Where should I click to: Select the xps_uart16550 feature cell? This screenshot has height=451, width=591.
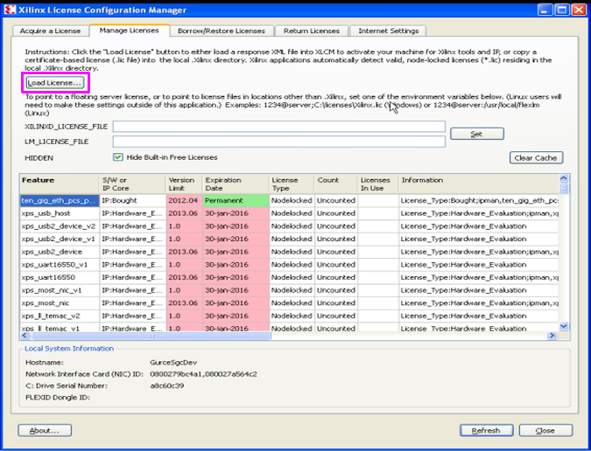click(x=60, y=277)
